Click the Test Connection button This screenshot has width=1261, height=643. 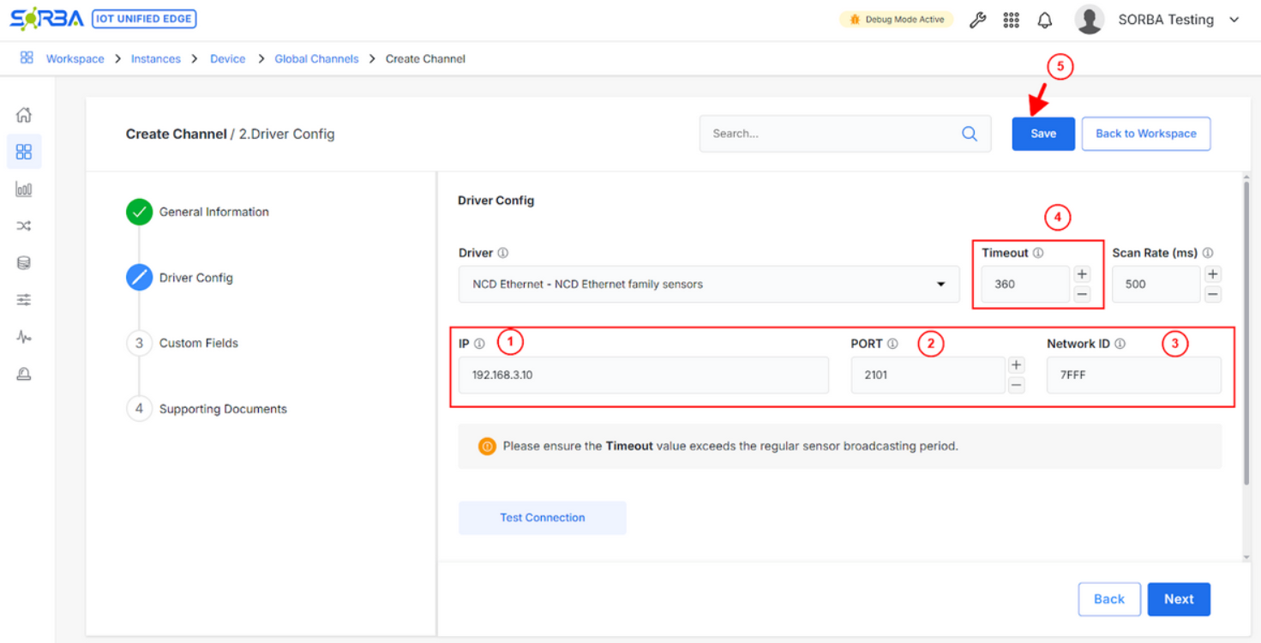point(542,518)
